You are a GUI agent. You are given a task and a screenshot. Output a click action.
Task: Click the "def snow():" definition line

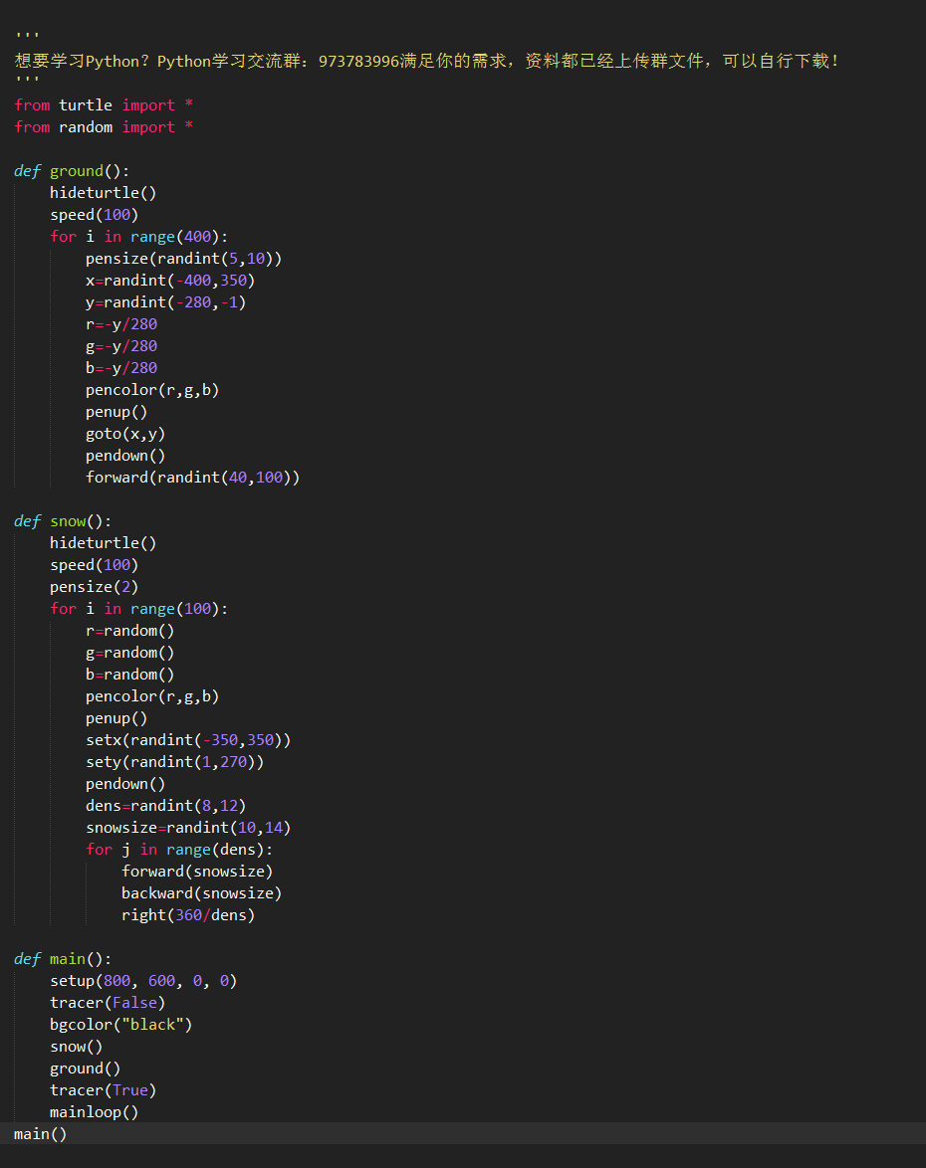pos(63,521)
